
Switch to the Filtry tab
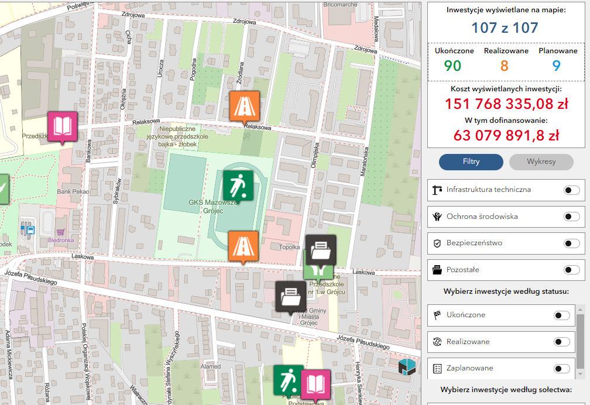471,162
